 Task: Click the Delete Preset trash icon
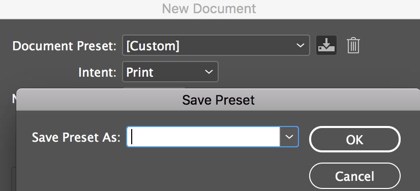click(353, 46)
